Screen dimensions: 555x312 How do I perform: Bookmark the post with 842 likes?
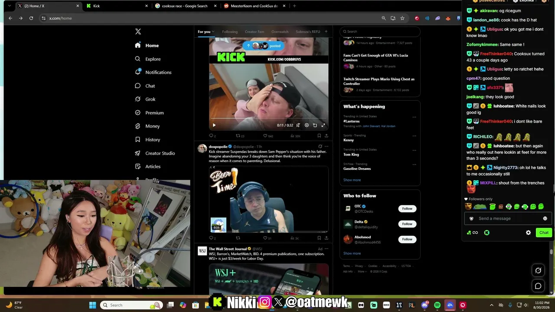[x=319, y=136]
